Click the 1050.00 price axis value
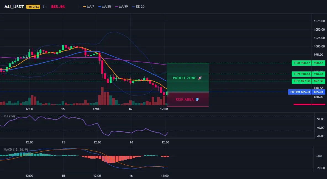 319,30
